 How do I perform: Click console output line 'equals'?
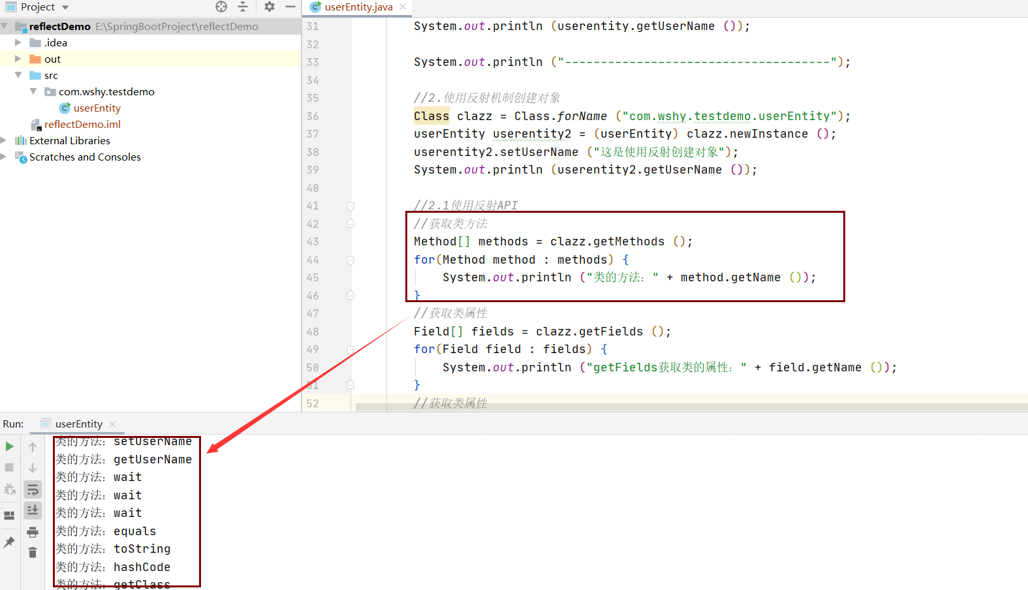[x=106, y=531]
